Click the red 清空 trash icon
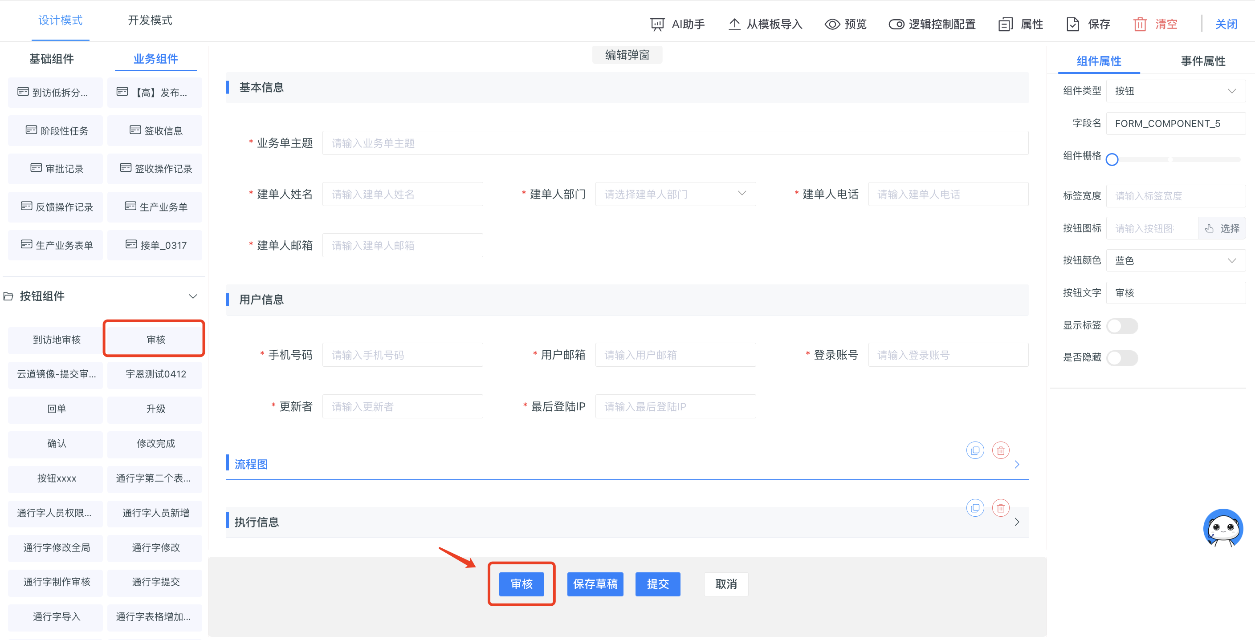Screen dimensions: 1255x640 (x=1140, y=24)
